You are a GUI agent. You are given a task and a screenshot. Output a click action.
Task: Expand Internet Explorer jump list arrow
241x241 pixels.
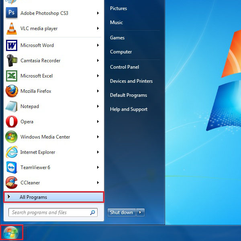[98, 152]
